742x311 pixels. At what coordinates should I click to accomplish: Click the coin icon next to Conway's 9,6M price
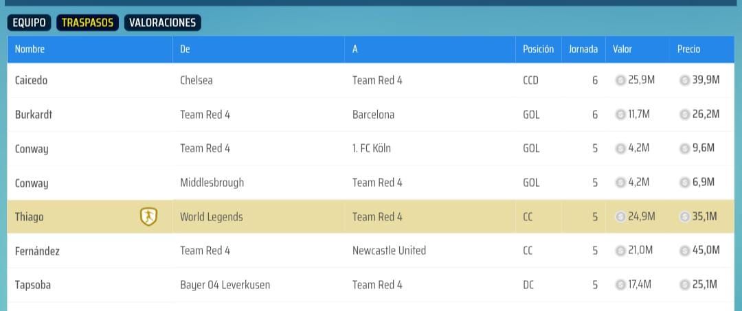click(x=684, y=148)
